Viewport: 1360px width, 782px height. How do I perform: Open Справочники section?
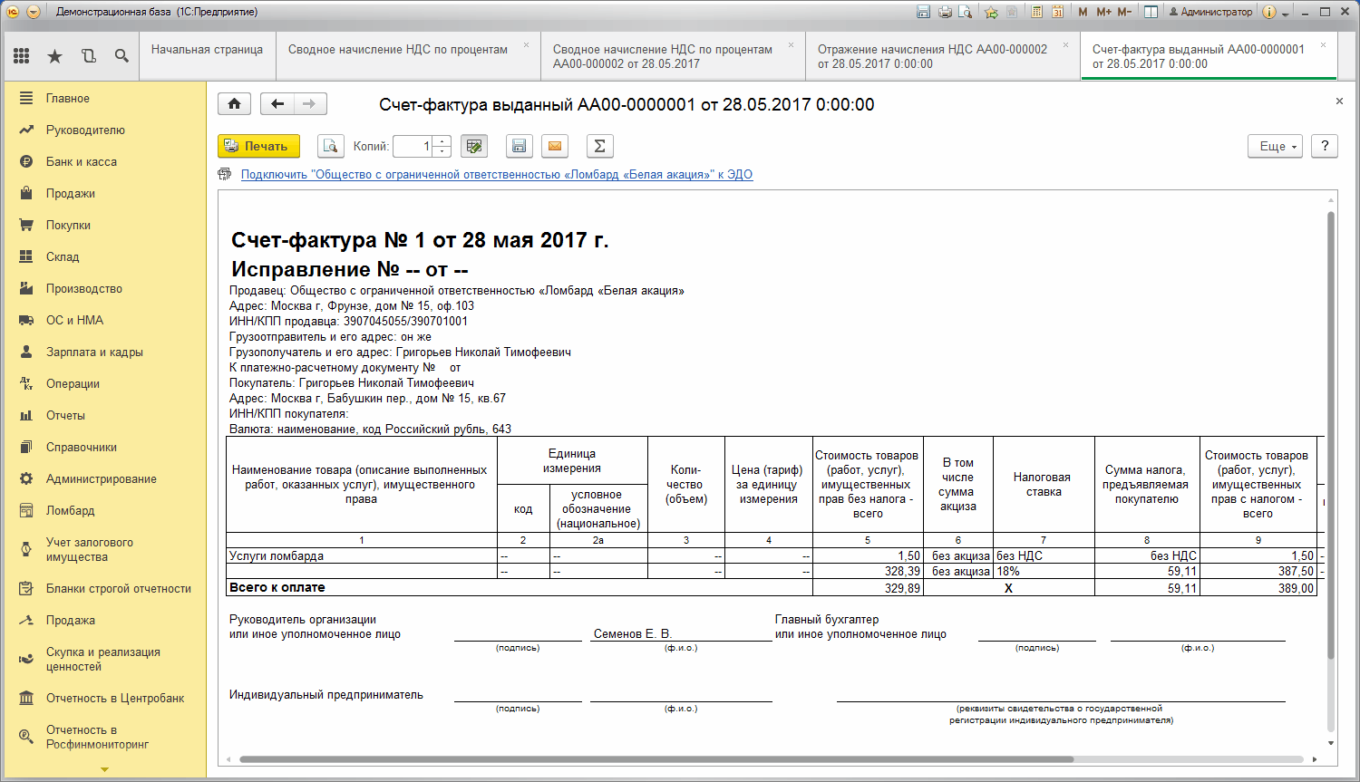pyautogui.click(x=103, y=447)
